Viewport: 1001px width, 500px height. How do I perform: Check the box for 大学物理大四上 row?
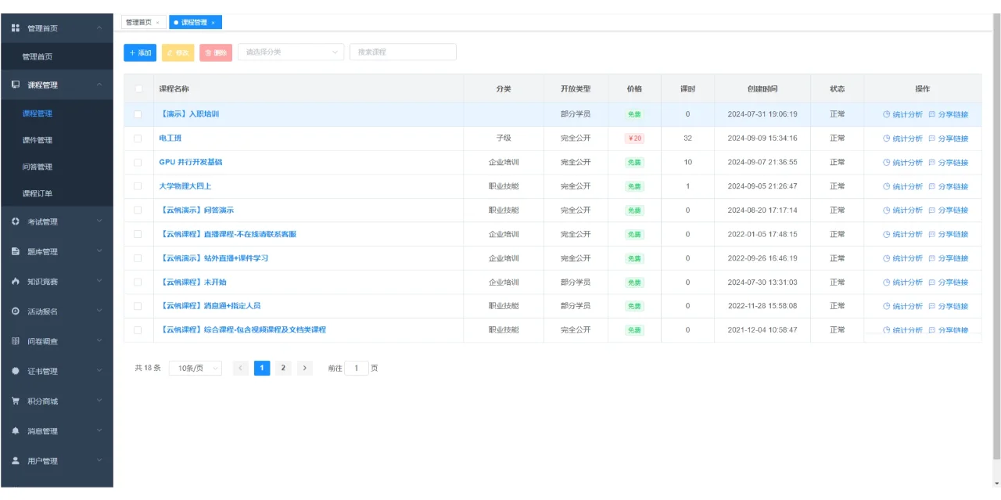point(138,186)
